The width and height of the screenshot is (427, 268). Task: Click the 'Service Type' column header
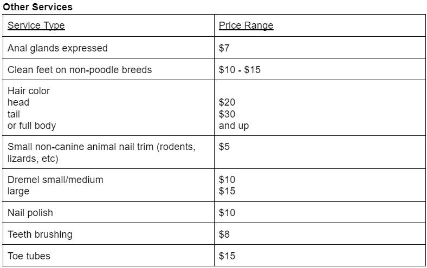36,25
